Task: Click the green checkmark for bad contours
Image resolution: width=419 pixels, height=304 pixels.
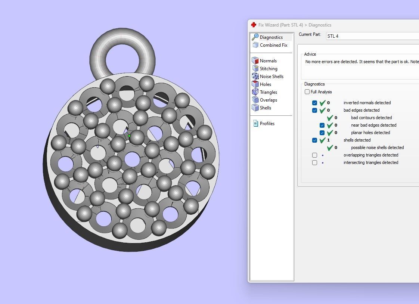Action: pos(330,118)
